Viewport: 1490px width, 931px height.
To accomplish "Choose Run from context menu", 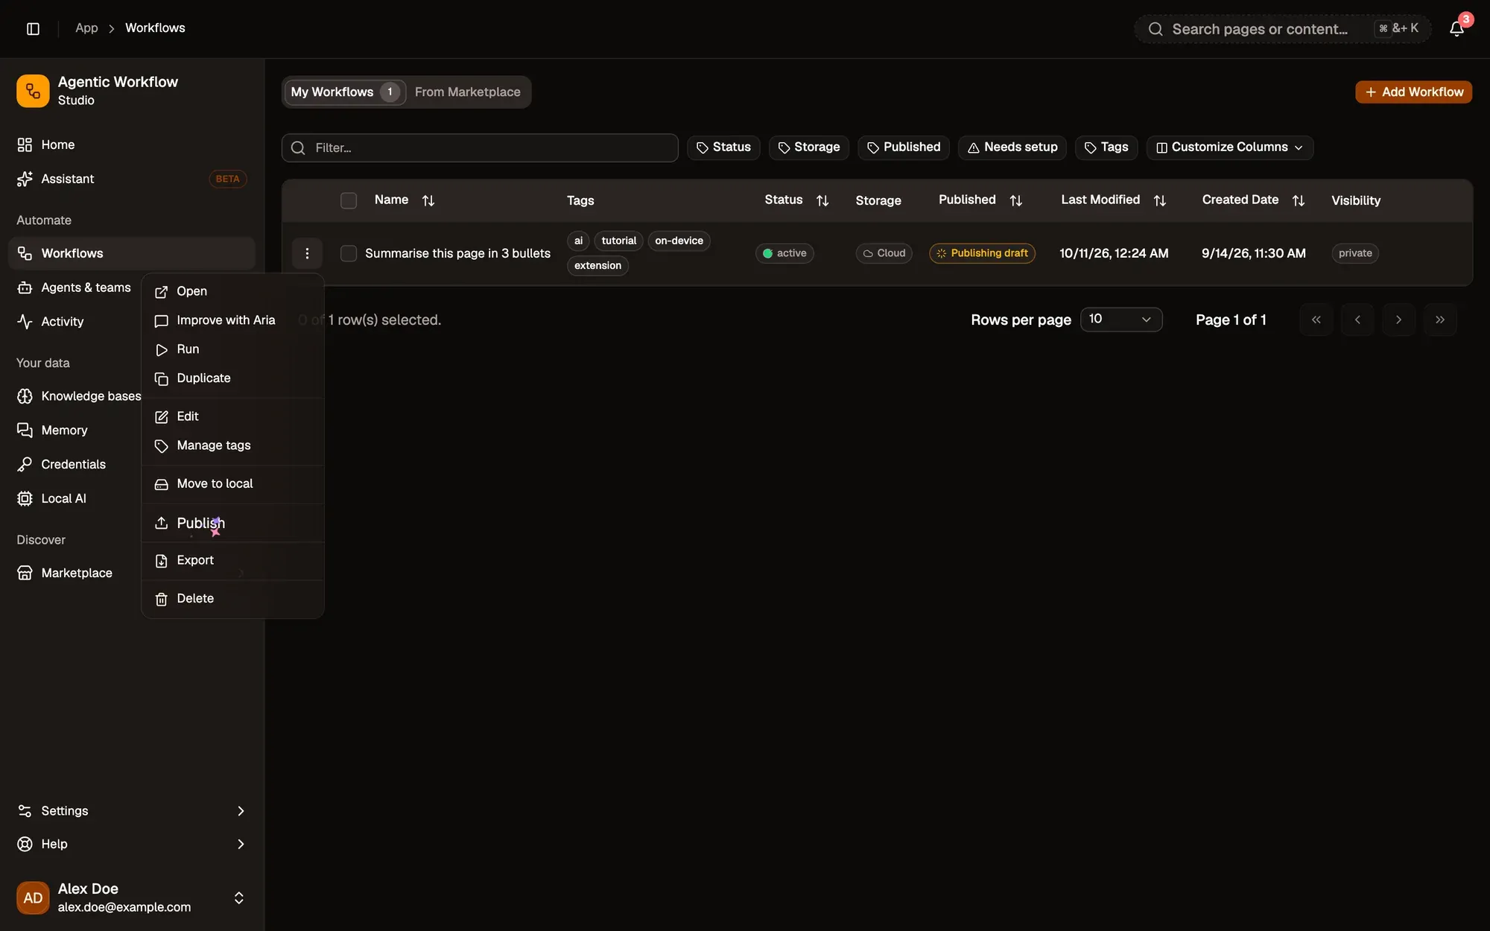I will (232, 349).
